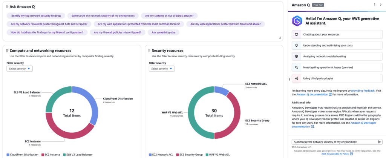Expand severity filter under Compute and networking

(20, 69)
